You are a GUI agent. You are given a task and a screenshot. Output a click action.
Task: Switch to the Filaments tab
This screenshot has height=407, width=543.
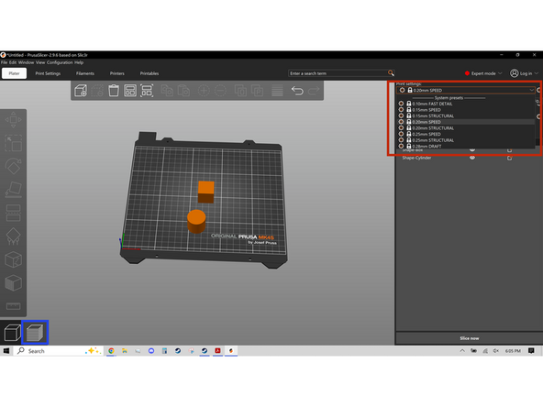coord(85,73)
